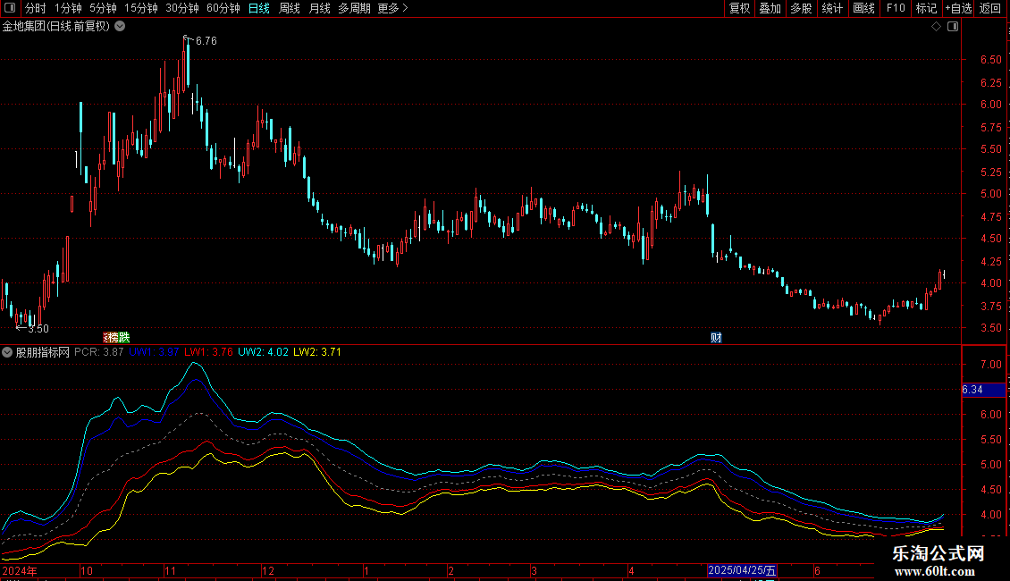Click the 2024年 label on the date axis
Image resolution: width=1010 pixels, height=581 pixels.
(20, 571)
